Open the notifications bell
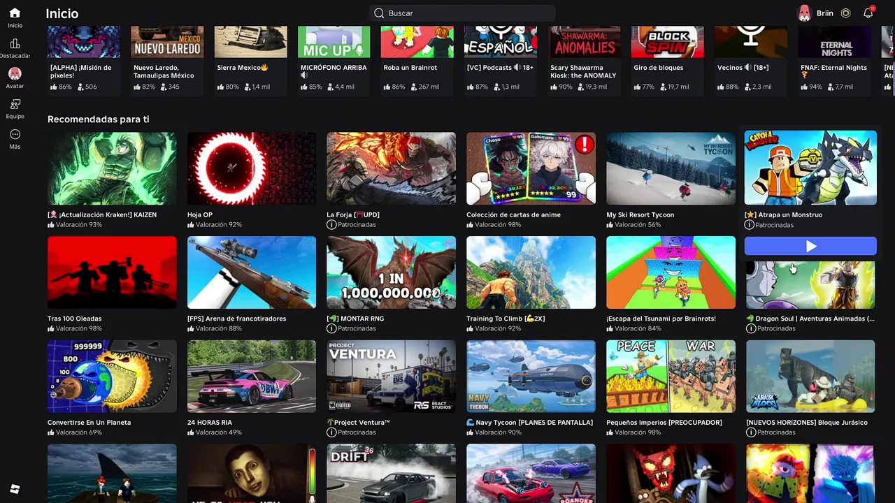Image resolution: width=895 pixels, height=503 pixels. coord(868,13)
